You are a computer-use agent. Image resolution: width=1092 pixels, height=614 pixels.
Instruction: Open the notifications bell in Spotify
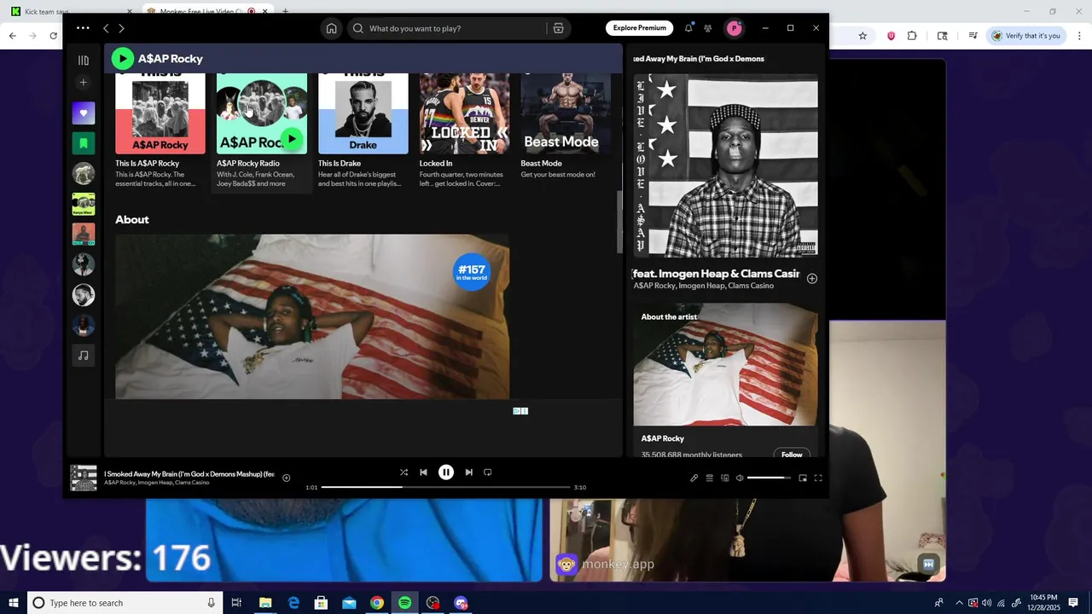(688, 28)
